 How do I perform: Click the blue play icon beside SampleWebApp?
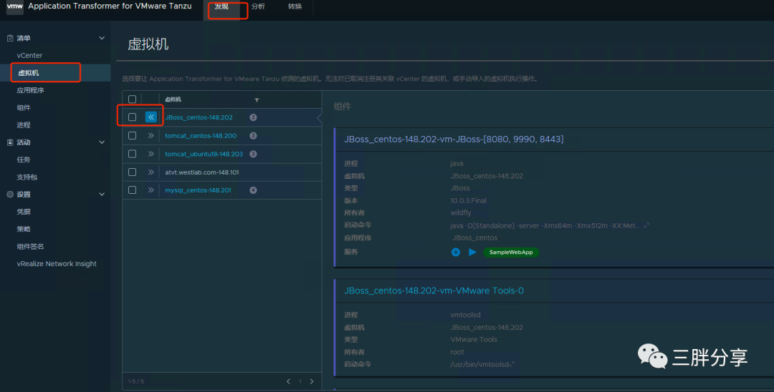[x=472, y=252]
